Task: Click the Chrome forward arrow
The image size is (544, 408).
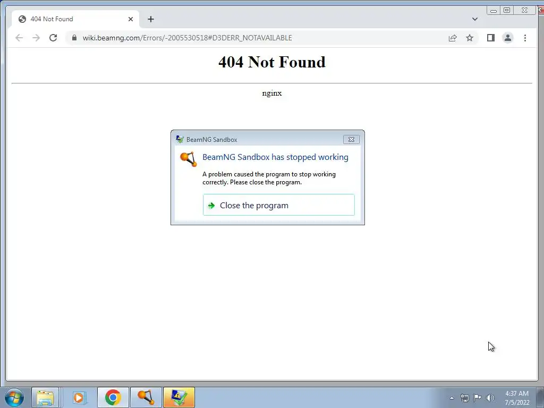Action: coord(36,38)
